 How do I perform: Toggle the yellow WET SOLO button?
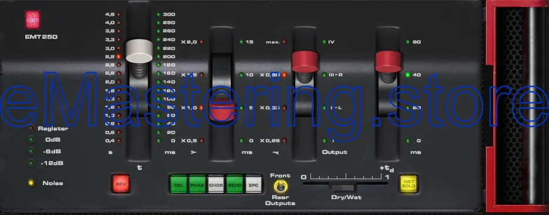[409, 183]
